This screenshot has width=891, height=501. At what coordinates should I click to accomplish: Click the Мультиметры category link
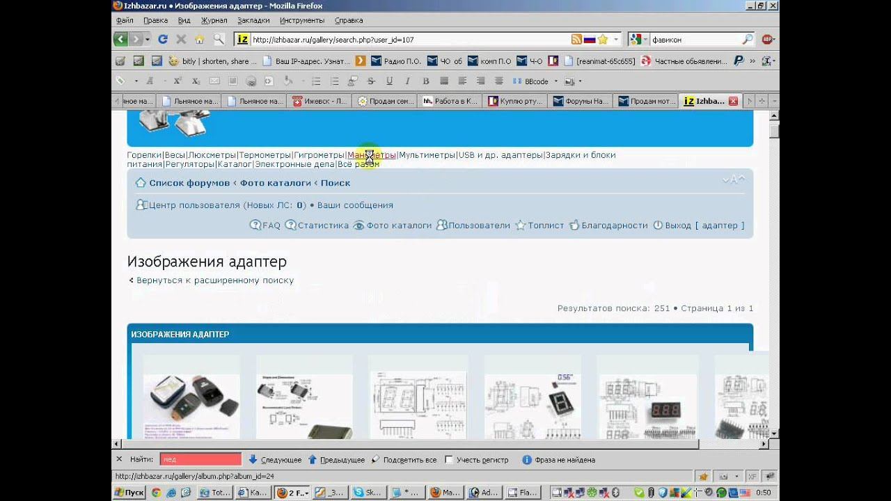pyautogui.click(x=427, y=155)
